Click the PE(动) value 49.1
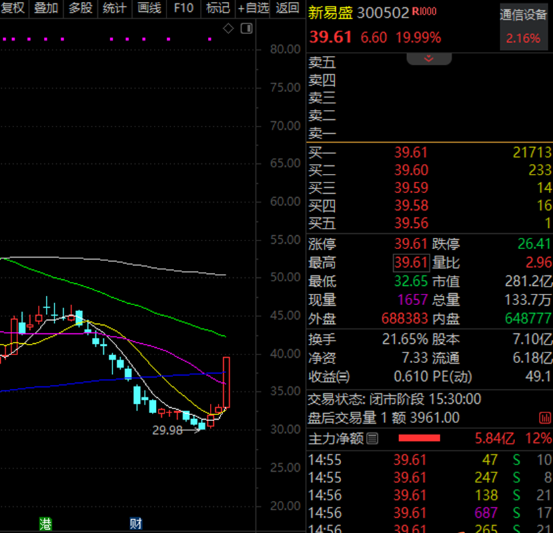 [538, 377]
